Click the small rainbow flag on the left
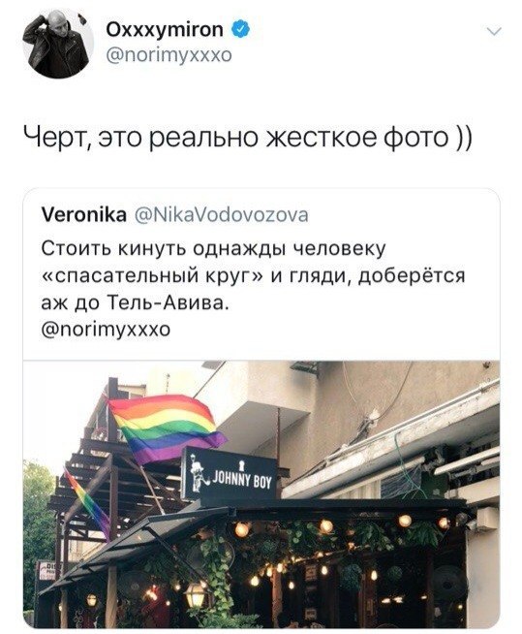The width and height of the screenshot is (522, 634). (86, 504)
